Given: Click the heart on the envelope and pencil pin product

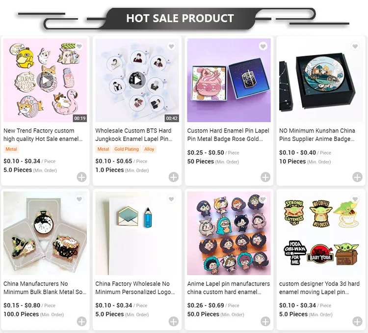Looking at the screenshot, I should (171, 199).
